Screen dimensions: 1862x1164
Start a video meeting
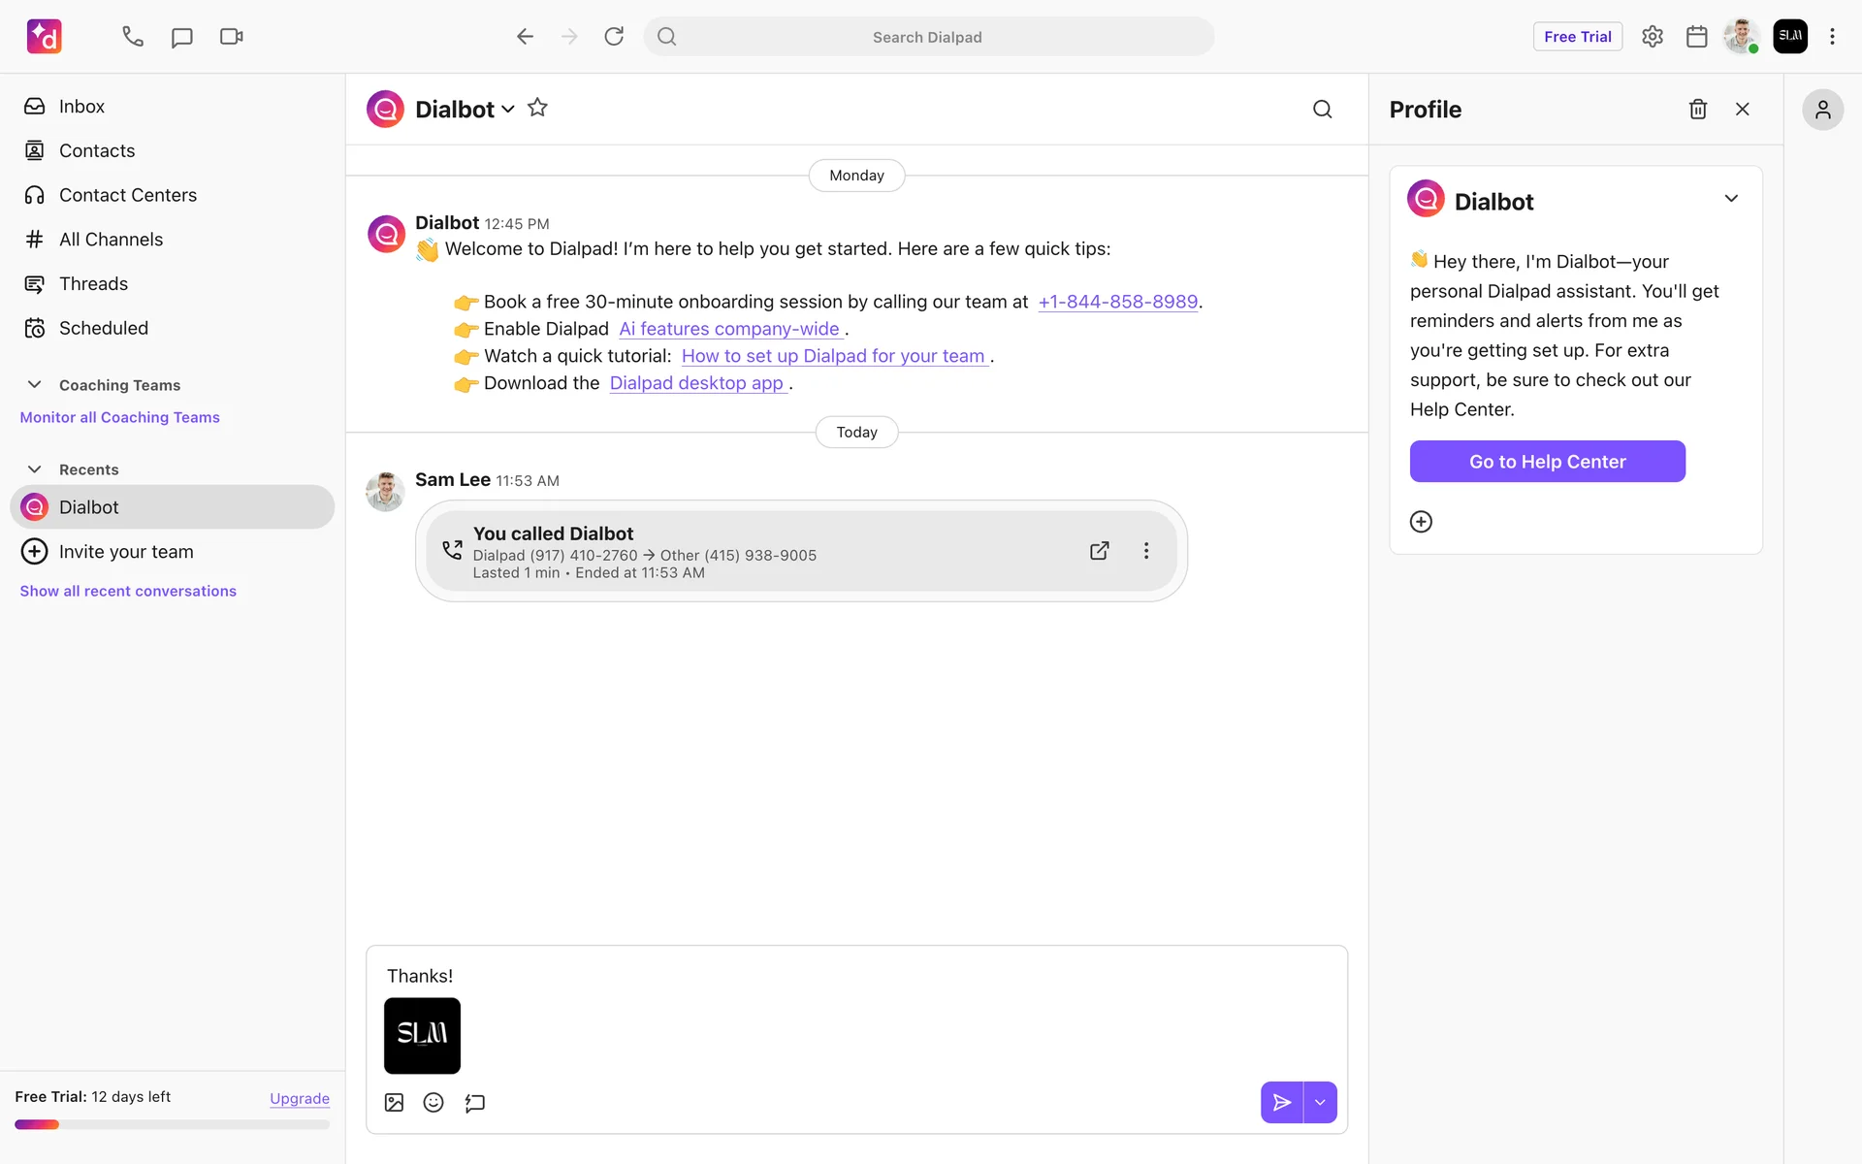click(231, 37)
